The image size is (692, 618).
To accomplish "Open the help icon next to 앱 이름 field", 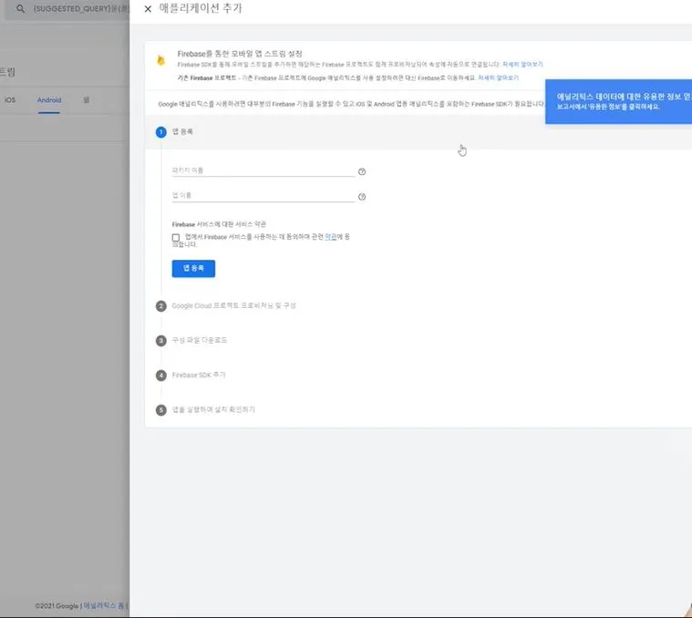I will (362, 197).
